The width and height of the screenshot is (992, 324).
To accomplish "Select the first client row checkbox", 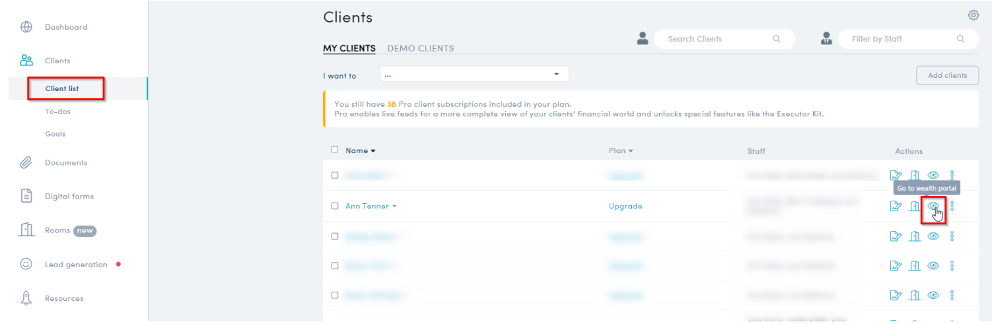I will coord(335,176).
